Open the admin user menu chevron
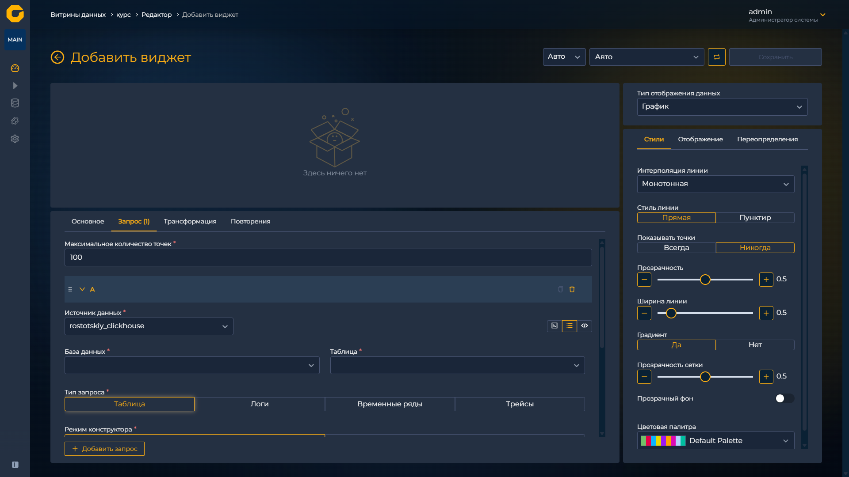 (823, 15)
